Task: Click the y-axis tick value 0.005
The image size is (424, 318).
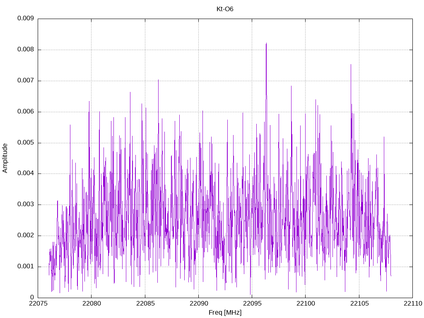Action: click(x=26, y=142)
